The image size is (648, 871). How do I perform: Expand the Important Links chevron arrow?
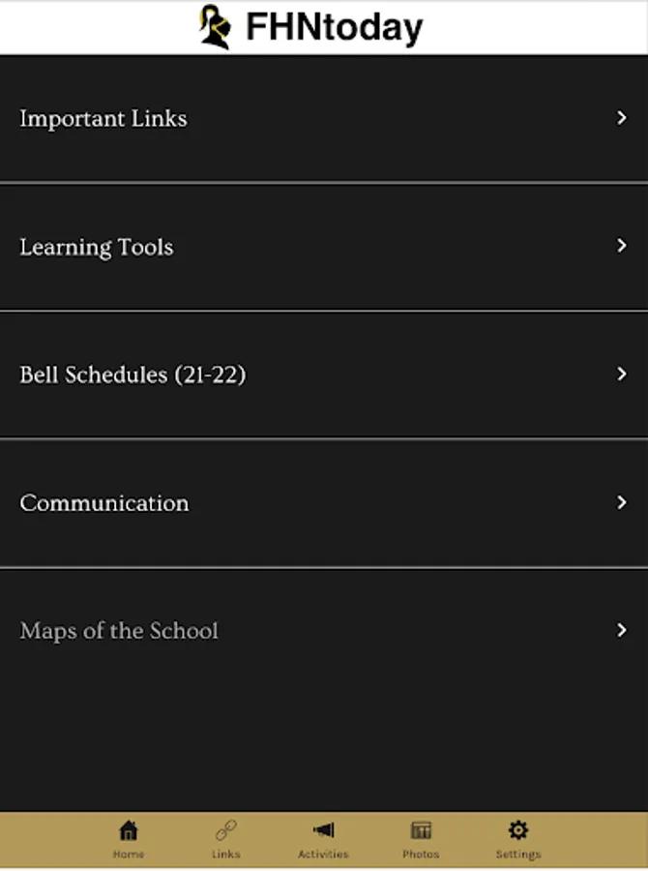622,118
